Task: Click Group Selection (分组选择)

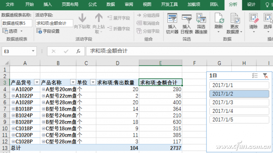Action: pos(148,15)
